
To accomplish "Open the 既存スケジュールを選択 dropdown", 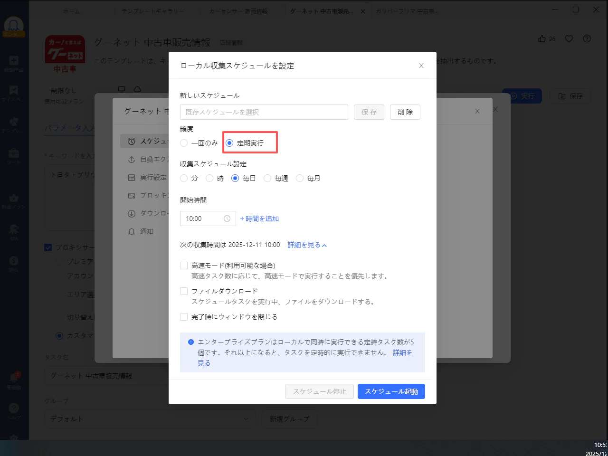I will [x=264, y=112].
